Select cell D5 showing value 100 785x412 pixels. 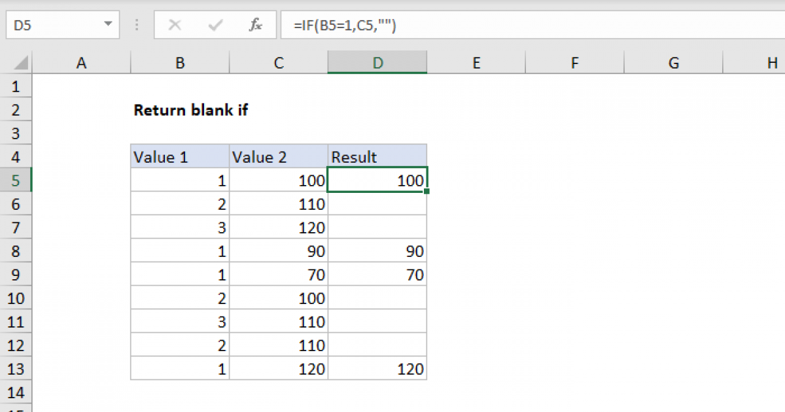point(377,180)
